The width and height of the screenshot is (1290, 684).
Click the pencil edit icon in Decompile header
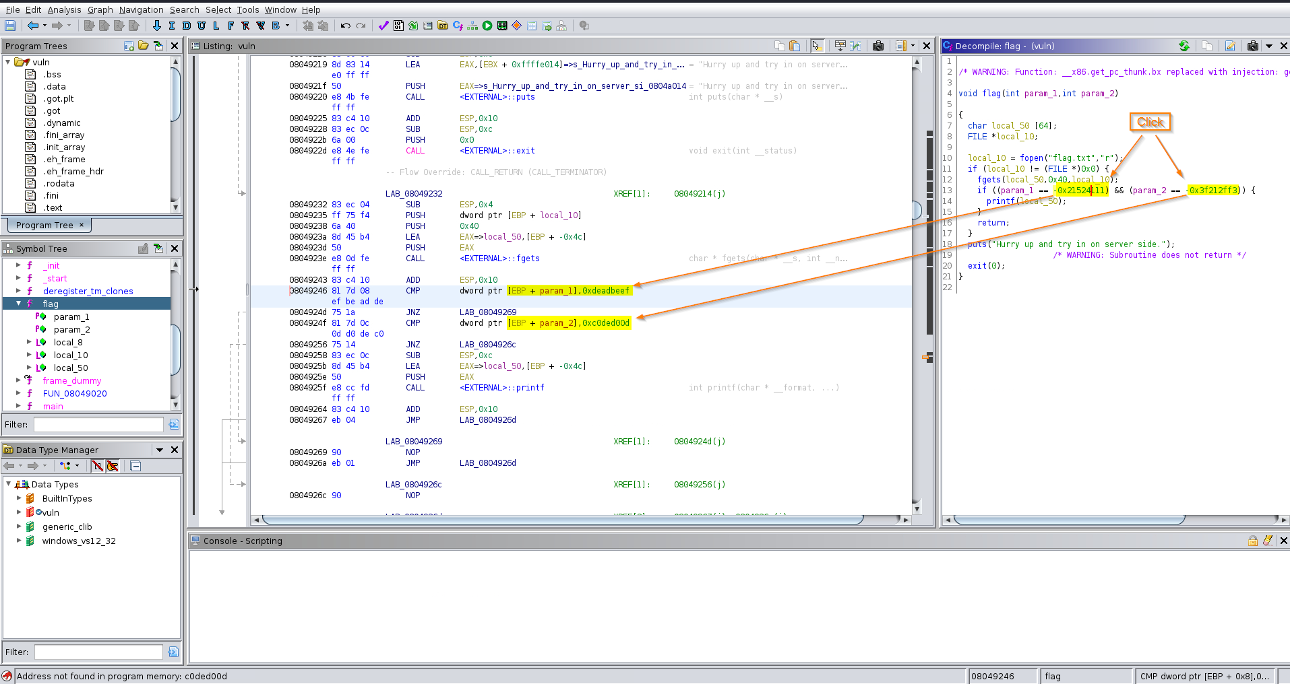pos(1230,46)
